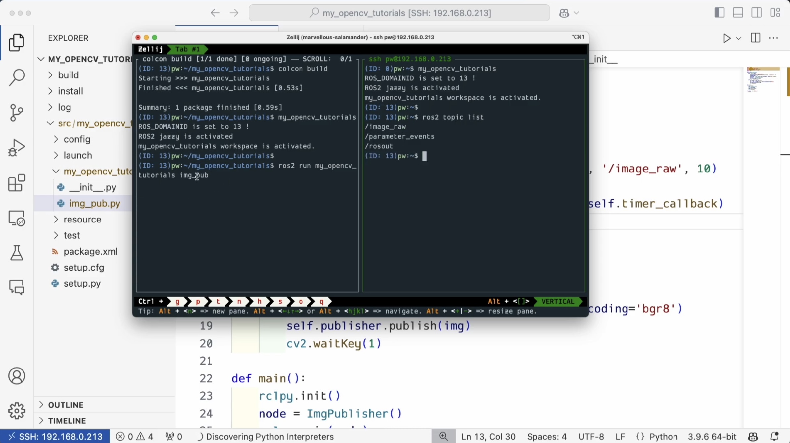790x443 pixels.
Task: Open setup.py in the explorer
Action: click(82, 284)
